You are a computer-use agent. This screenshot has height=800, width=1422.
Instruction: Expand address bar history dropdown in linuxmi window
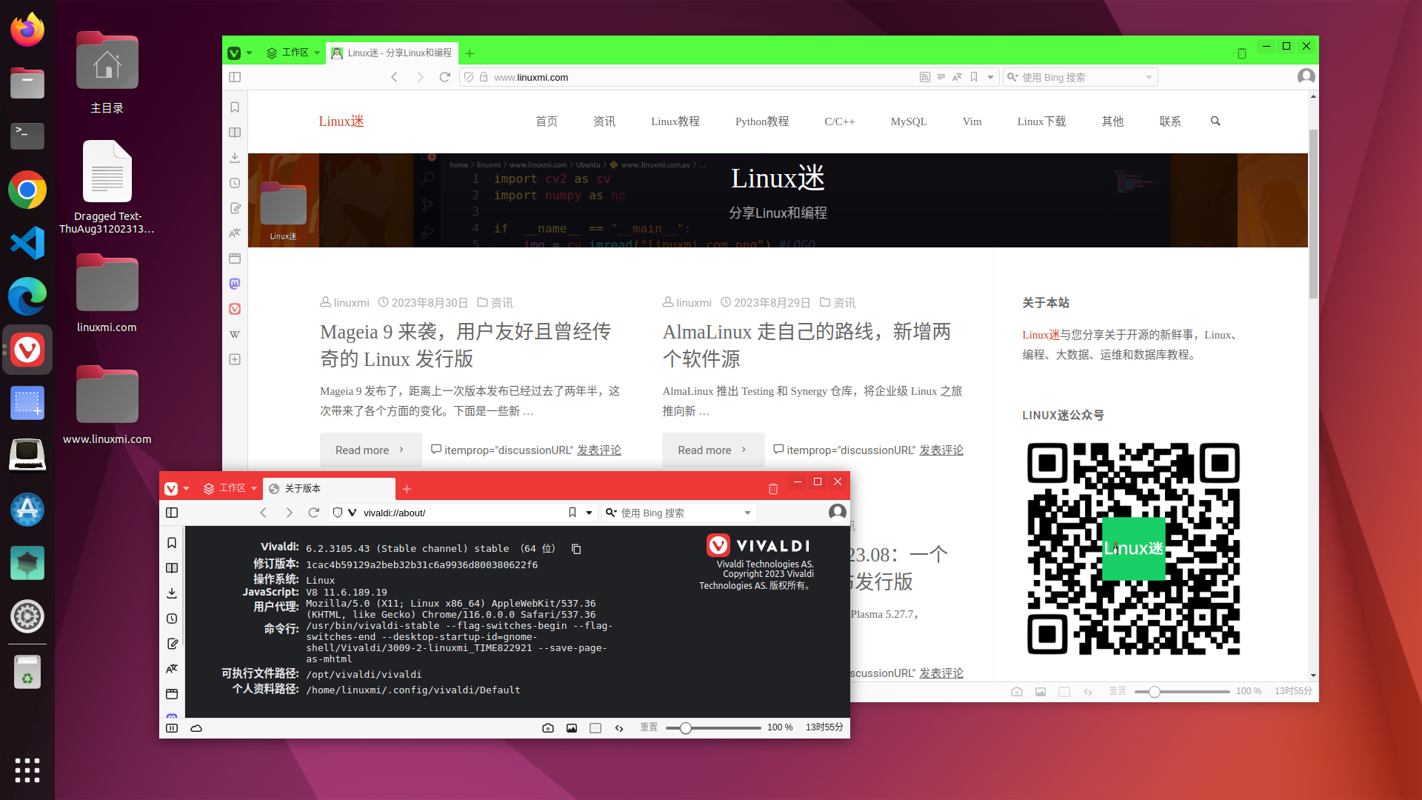click(x=990, y=77)
